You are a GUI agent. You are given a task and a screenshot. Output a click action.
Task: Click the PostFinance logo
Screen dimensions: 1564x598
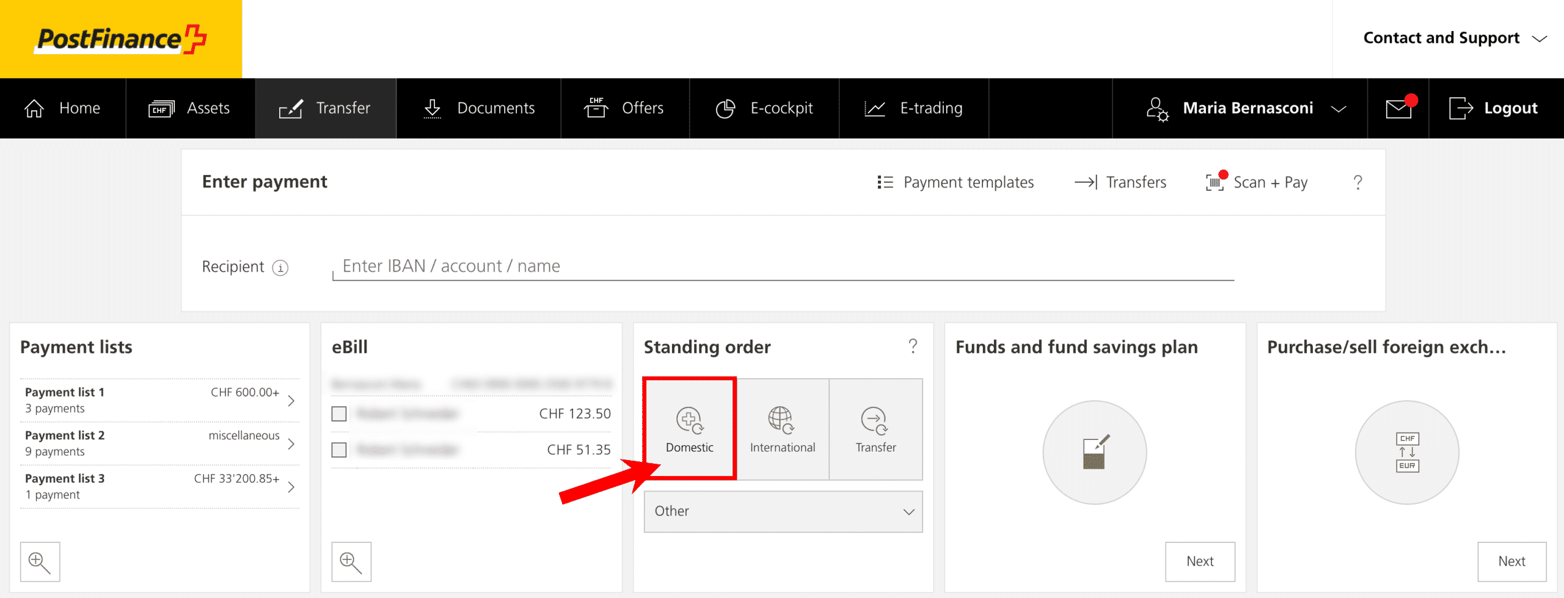(x=121, y=39)
